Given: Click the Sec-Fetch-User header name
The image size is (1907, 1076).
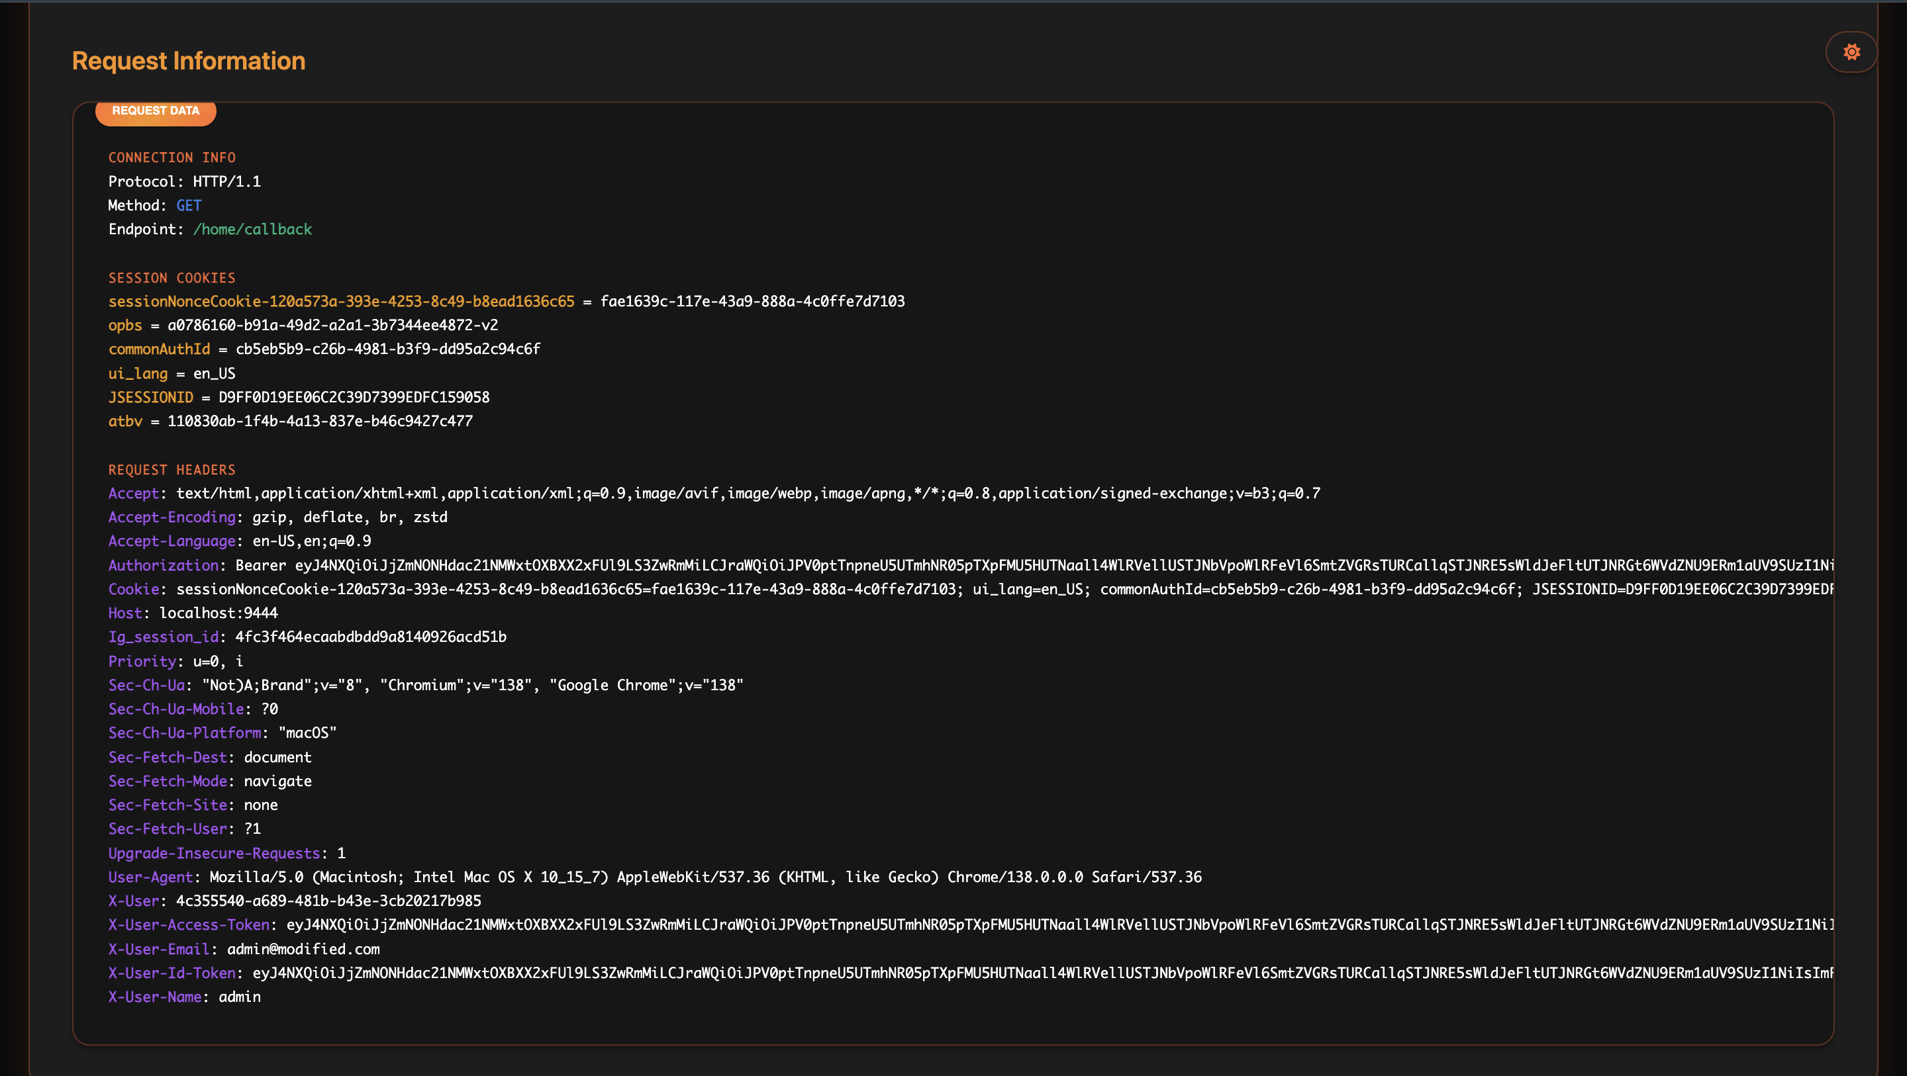Looking at the screenshot, I should tap(168, 829).
